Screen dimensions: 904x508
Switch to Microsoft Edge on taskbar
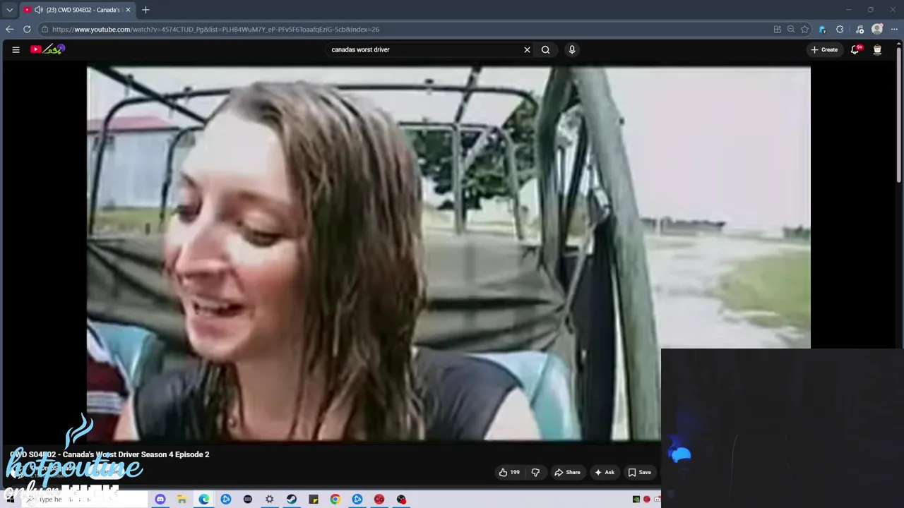(x=203, y=500)
